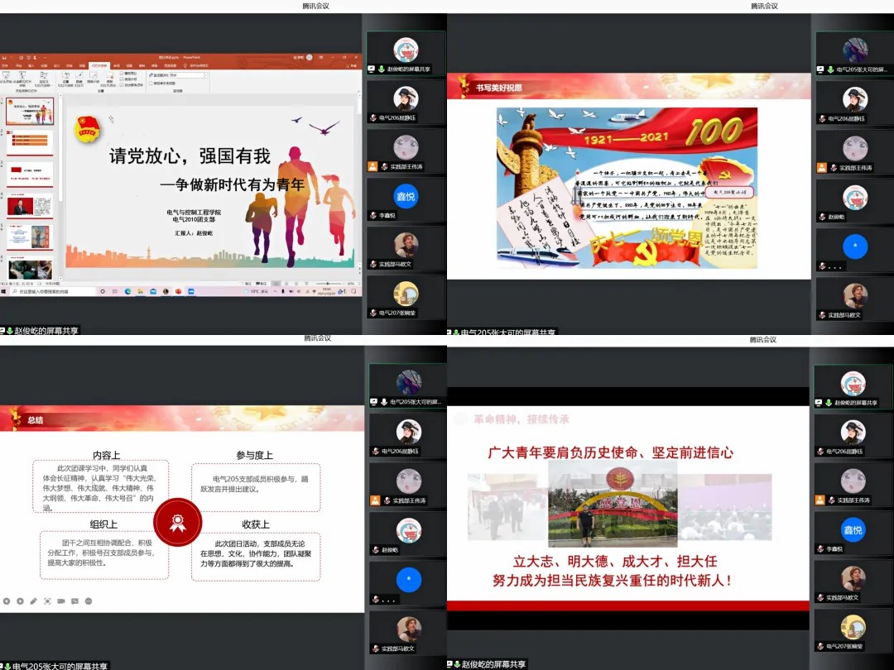Click the muted mic icon beside 李鑫悦 in the top-left view
This screenshot has width=894, height=670.
[374, 215]
